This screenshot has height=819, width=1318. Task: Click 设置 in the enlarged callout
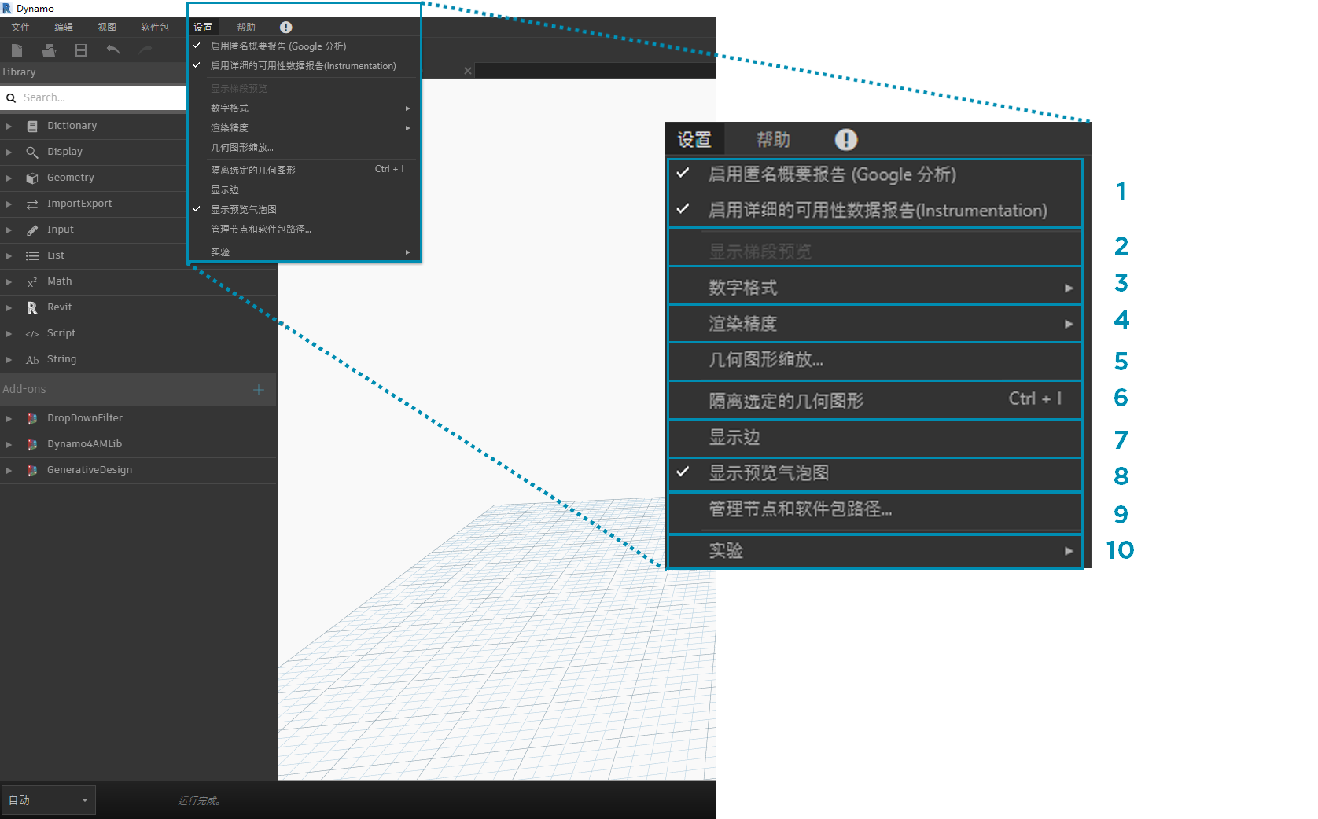694,140
